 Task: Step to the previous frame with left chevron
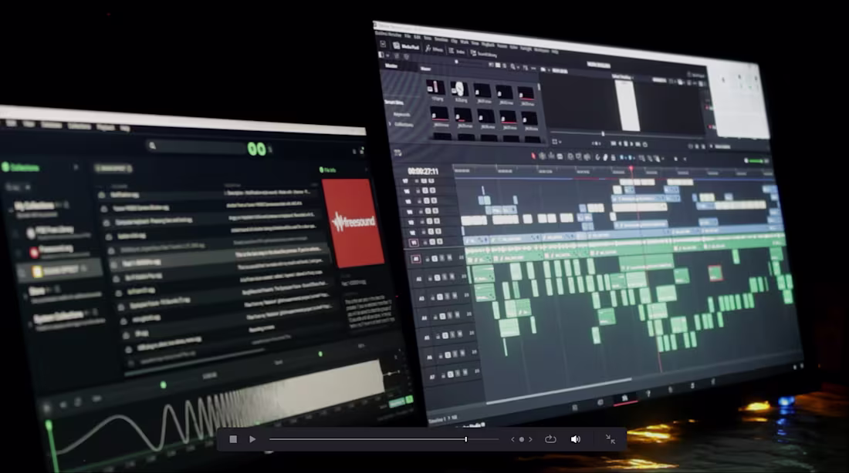click(512, 439)
